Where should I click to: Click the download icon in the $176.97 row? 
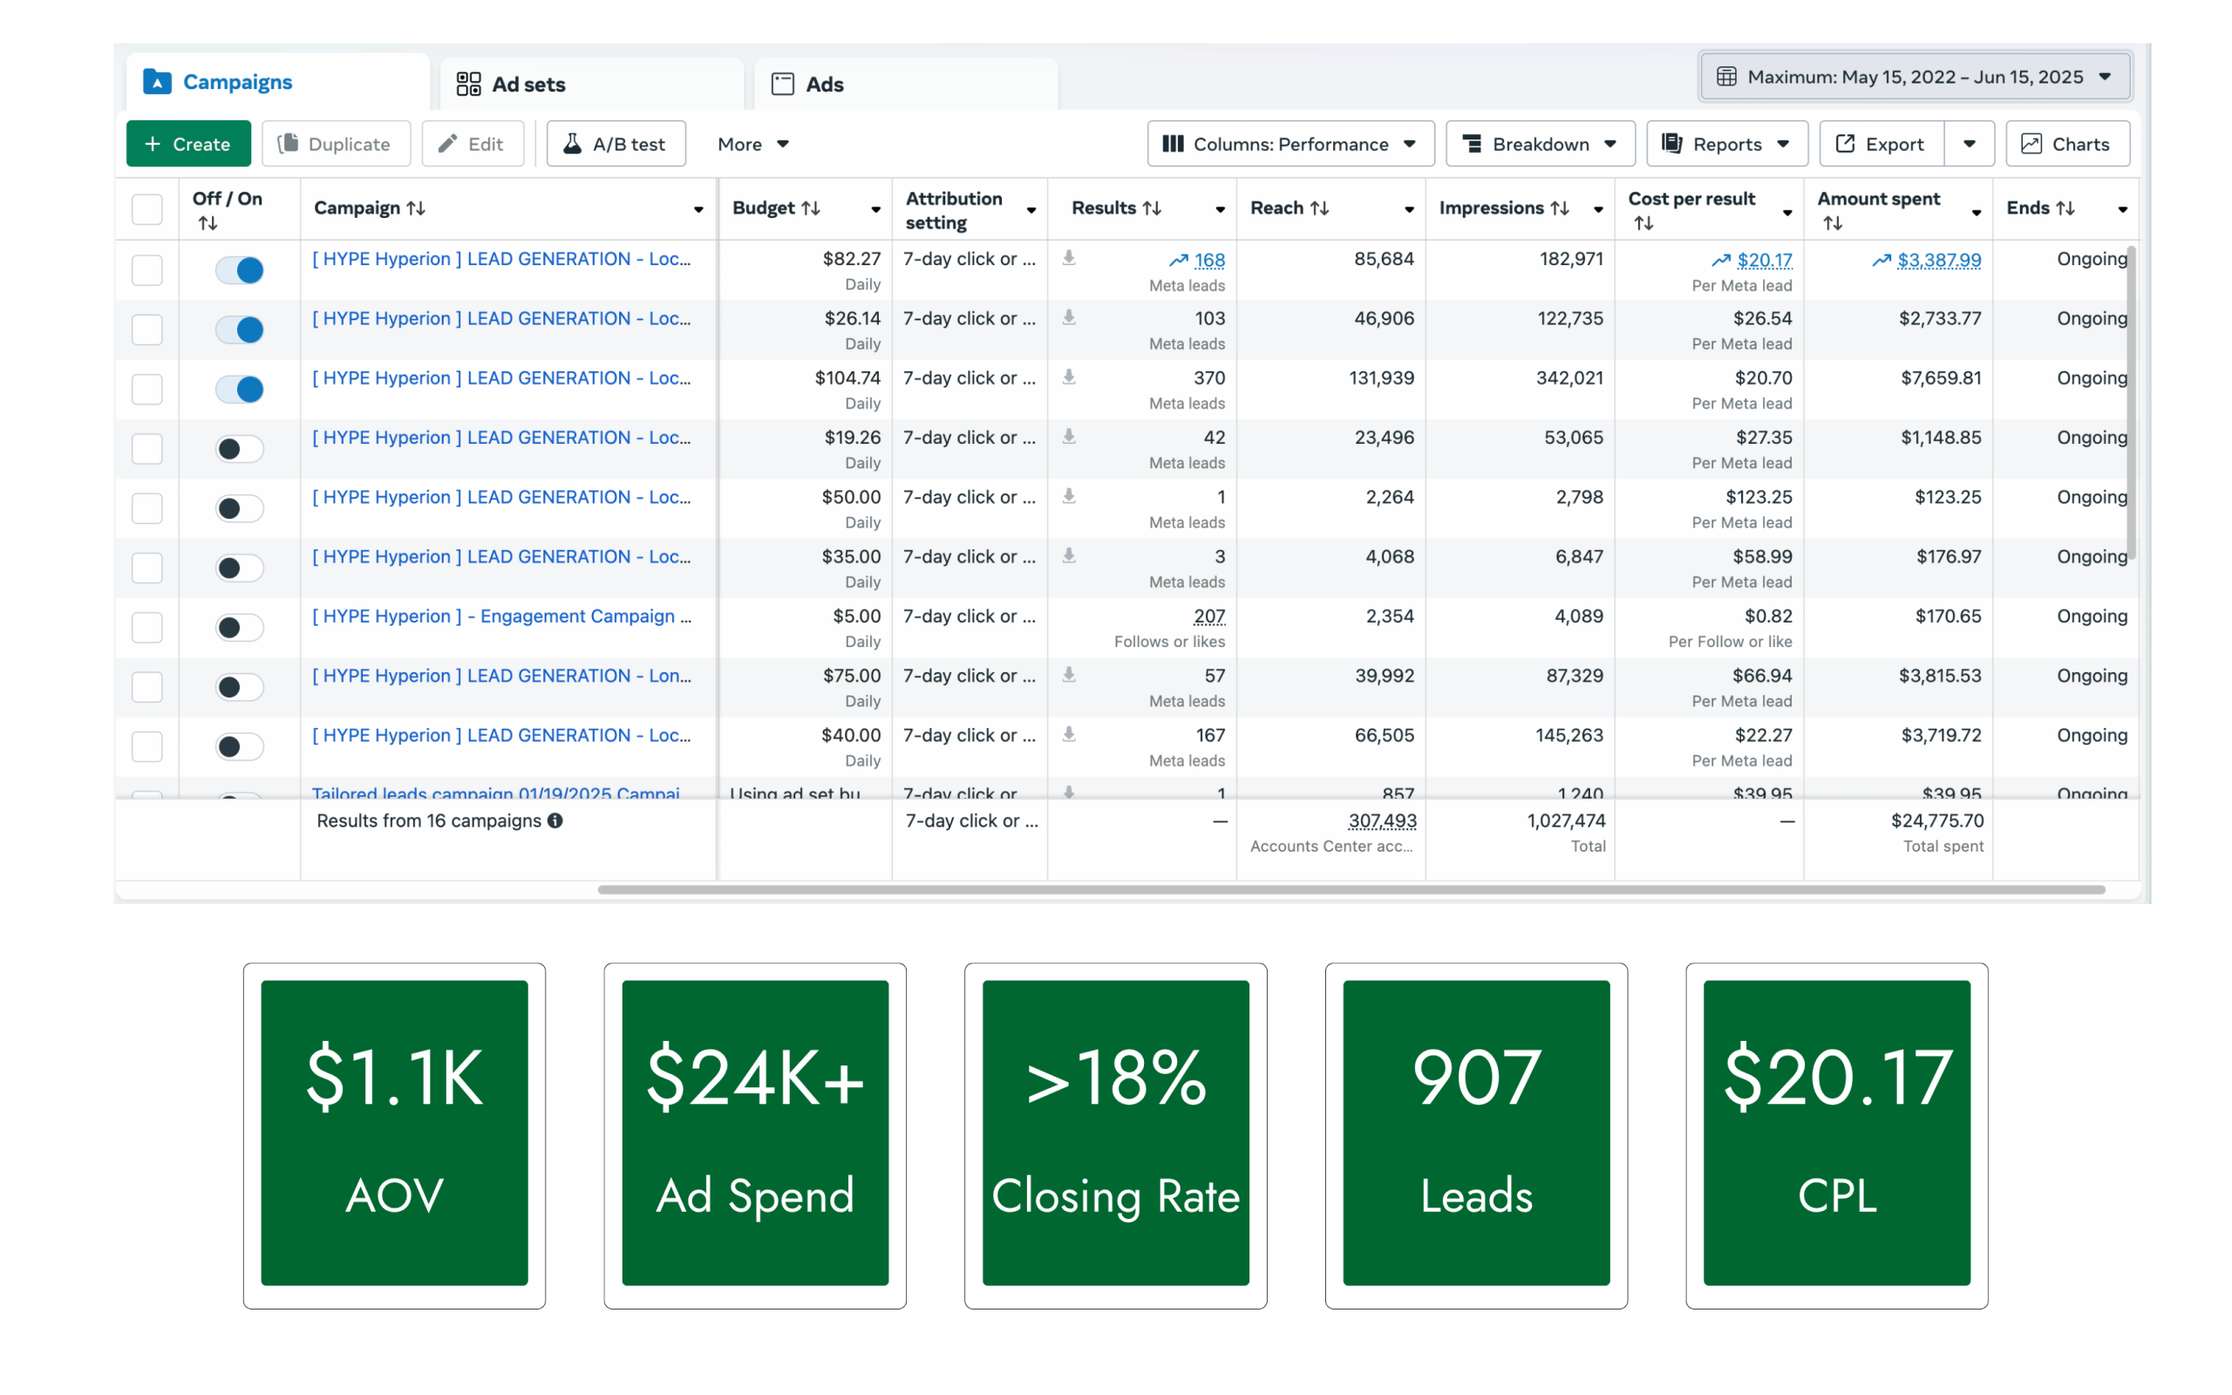(1069, 555)
